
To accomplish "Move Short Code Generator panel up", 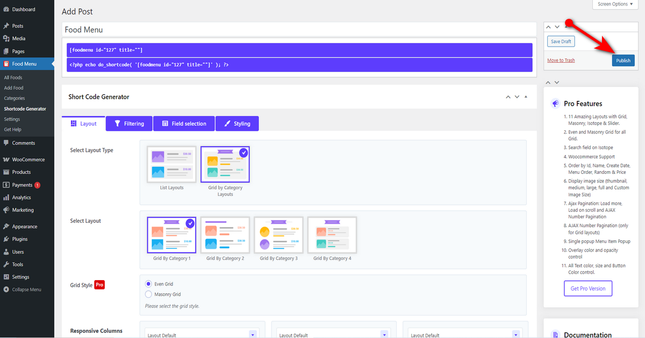I will click(x=507, y=97).
